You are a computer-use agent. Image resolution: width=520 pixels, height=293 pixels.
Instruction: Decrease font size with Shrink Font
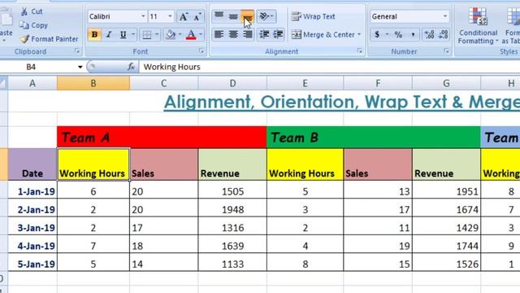tap(197, 16)
